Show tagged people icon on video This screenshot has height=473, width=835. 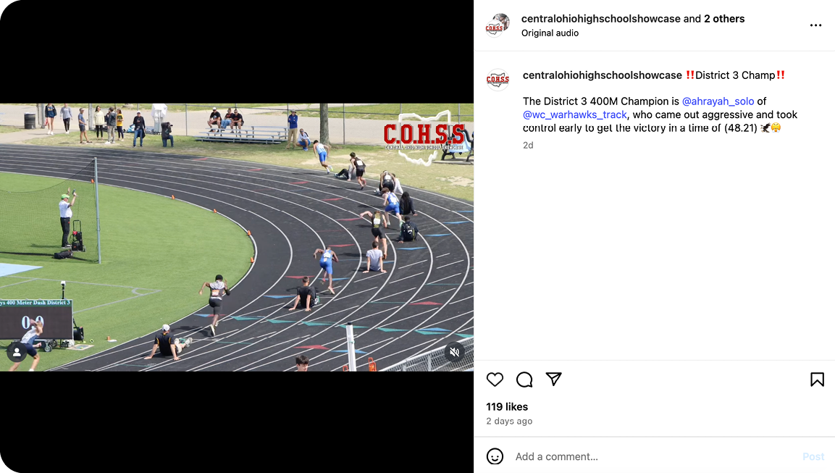pyautogui.click(x=17, y=352)
